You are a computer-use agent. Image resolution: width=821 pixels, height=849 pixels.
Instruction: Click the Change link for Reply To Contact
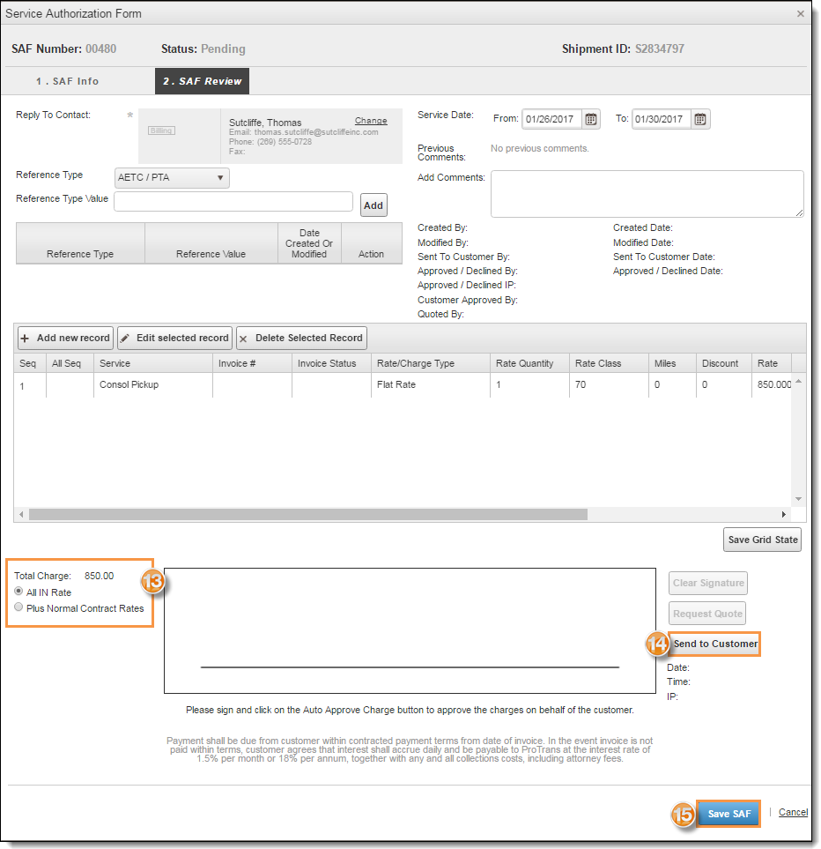coord(370,121)
